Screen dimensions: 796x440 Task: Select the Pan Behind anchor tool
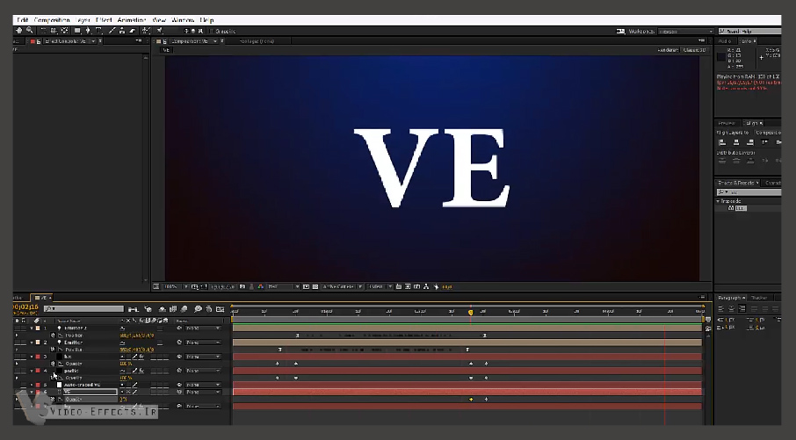point(64,31)
